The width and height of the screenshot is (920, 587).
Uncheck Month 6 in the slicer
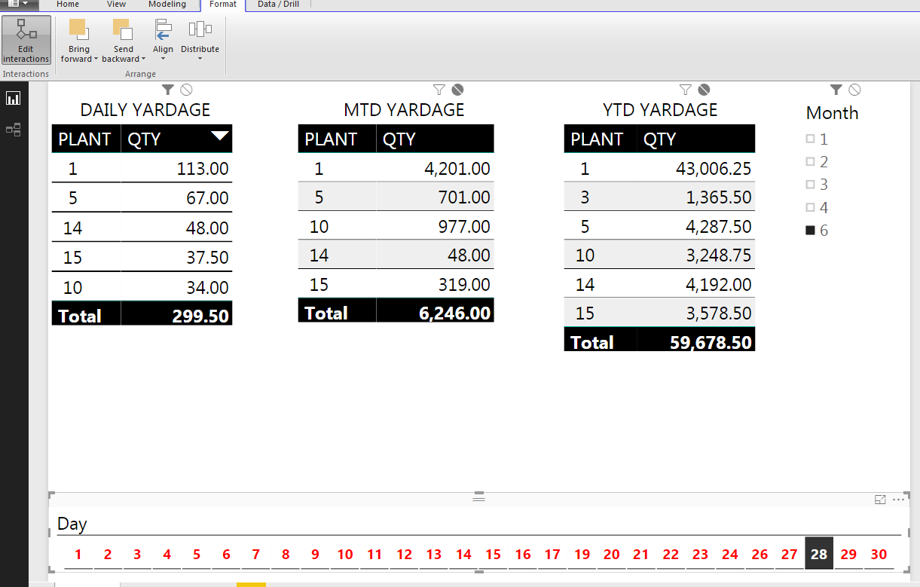[x=811, y=231]
